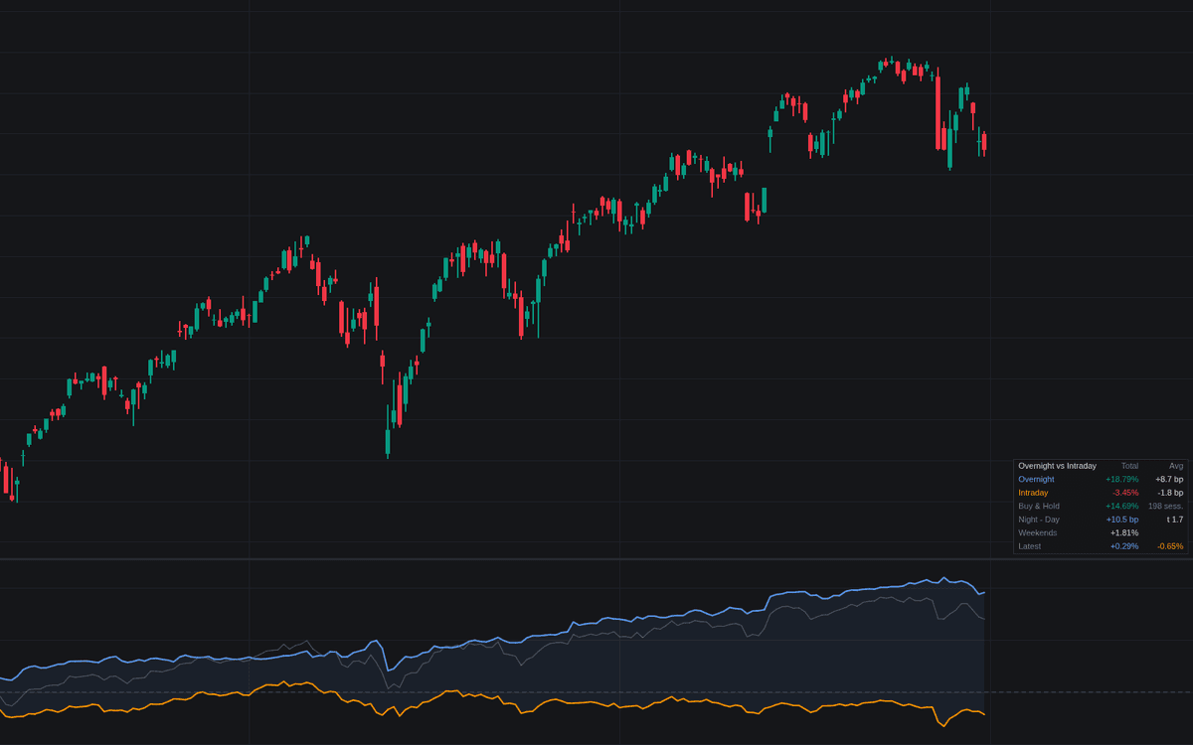This screenshot has width=1193, height=745.
Task: Click the 'Buy & Hold' row label
Action: 1039,506
